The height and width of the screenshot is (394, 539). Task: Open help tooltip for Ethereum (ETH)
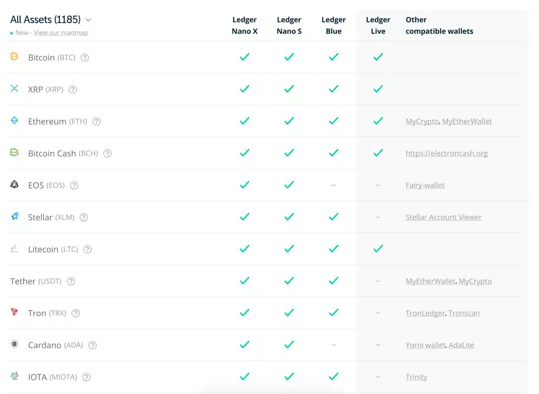tap(97, 121)
